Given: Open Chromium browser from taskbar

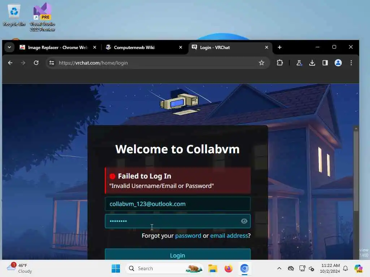Looking at the screenshot, I should (245, 268).
